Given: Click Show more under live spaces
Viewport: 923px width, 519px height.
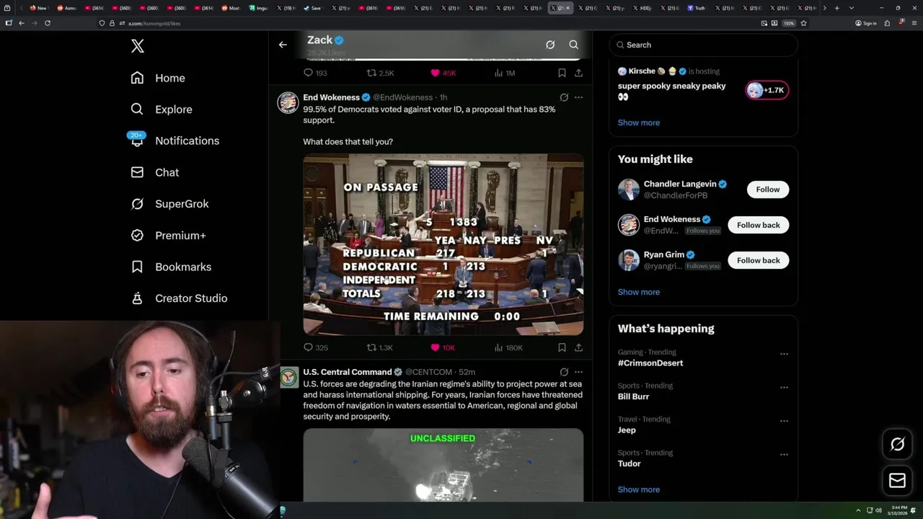Looking at the screenshot, I should click(638, 123).
